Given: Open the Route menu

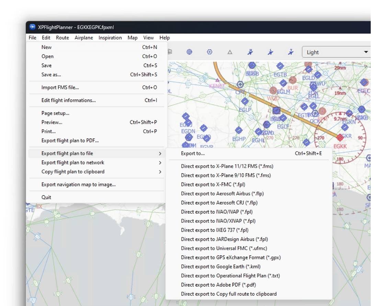Looking at the screenshot, I should pyautogui.click(x=62, y=38).
